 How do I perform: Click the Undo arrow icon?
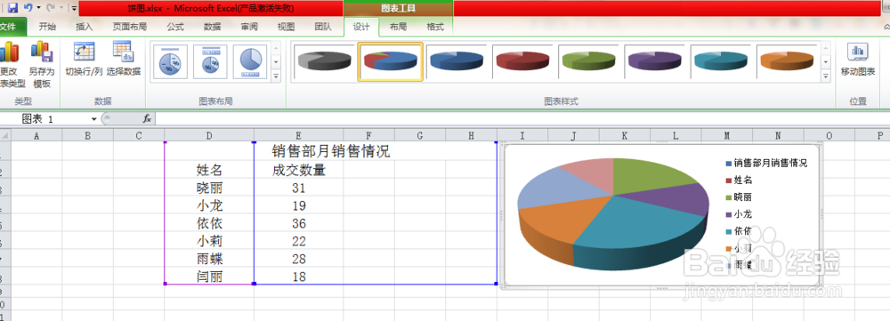pos(28,8)
